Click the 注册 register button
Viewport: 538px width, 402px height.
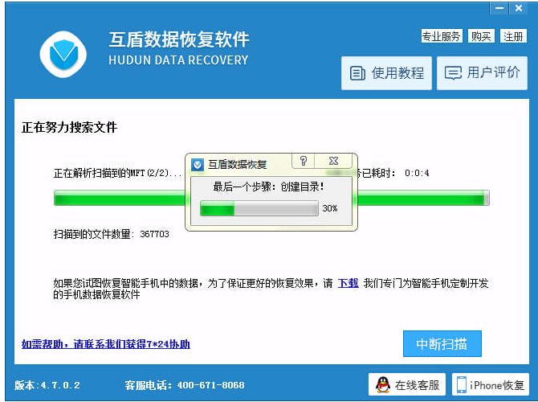(513, 36)
